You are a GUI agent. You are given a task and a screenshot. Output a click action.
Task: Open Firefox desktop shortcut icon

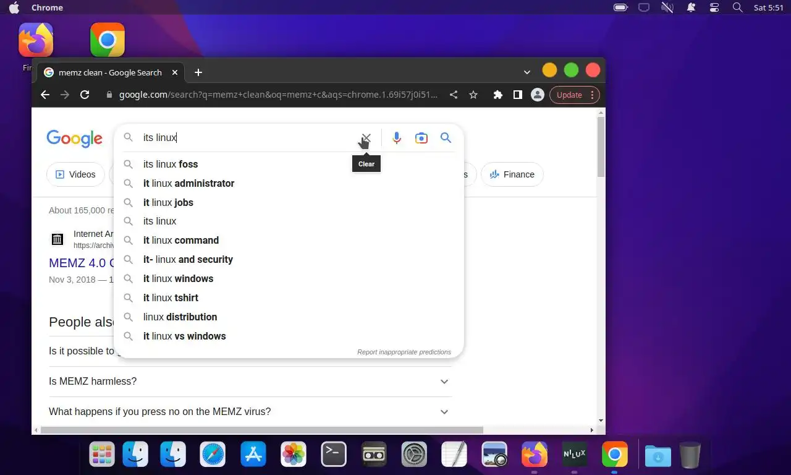(x=36, y=40)
